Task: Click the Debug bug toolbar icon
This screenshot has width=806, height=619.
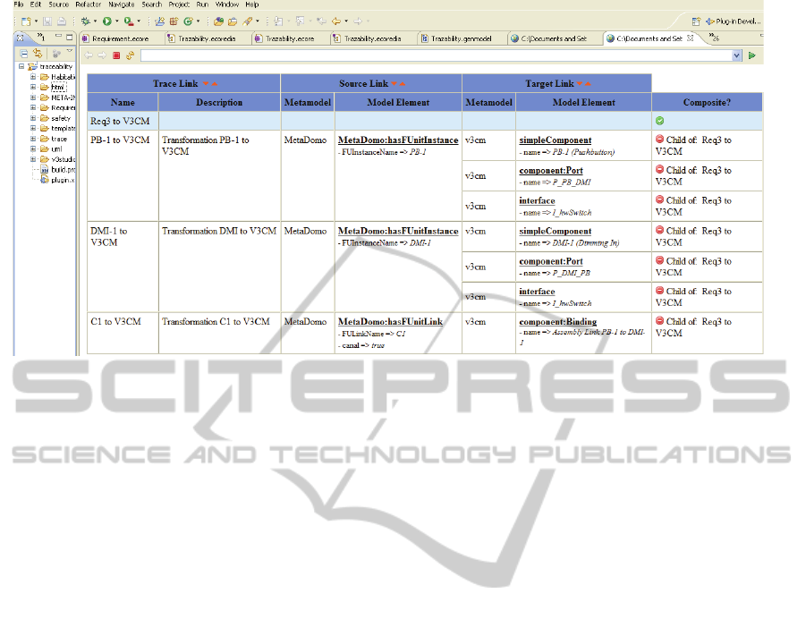Action: click(85, 21)
